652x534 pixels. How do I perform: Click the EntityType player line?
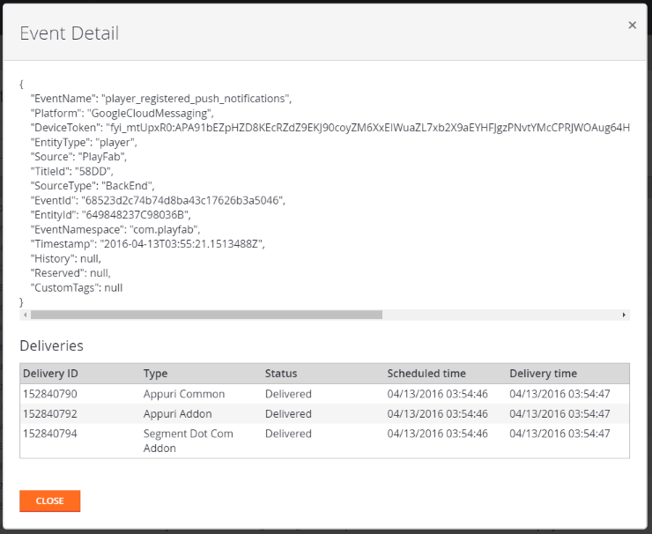[84, 142]
